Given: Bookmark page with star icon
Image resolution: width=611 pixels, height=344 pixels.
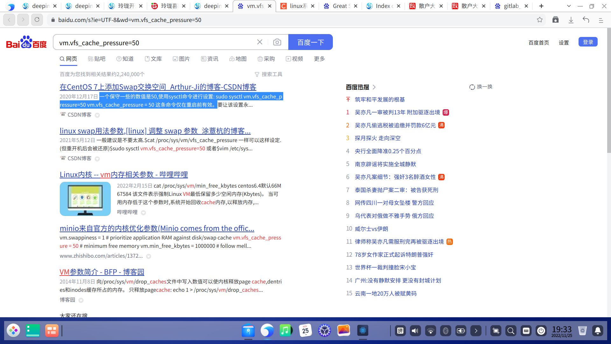Looking at the screenshot, I should pyautogui.click(x=540, y=20).
